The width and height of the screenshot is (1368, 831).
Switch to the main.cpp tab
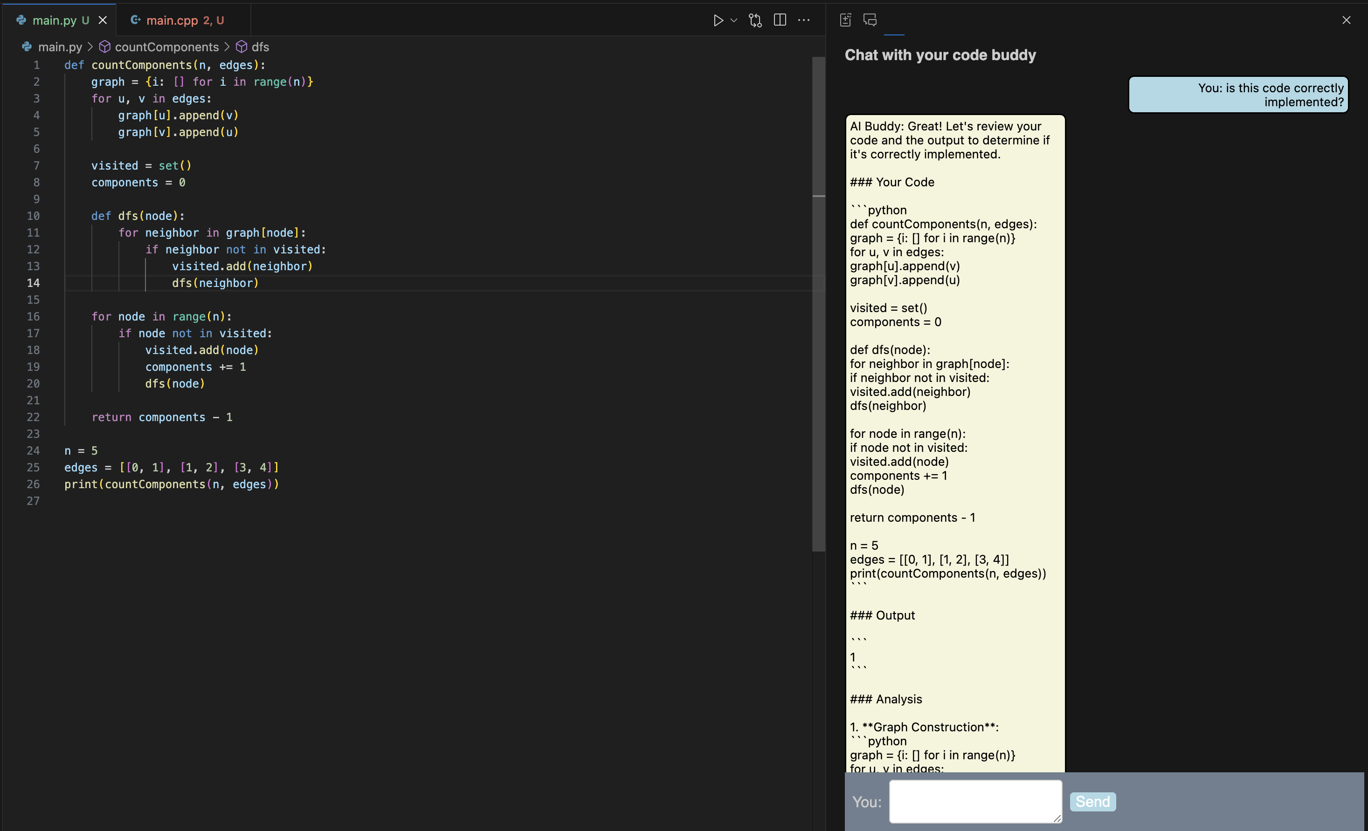pos(172,20)
